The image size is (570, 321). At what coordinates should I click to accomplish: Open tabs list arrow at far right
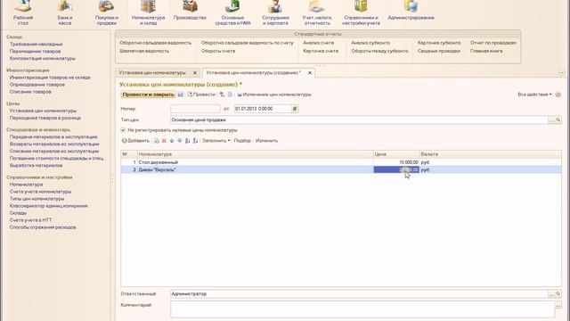562,73
